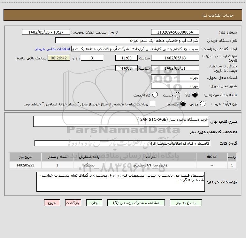Click the remaining time counter 00:26:42
Screen dimensions: 246x238
coord(59,58)
